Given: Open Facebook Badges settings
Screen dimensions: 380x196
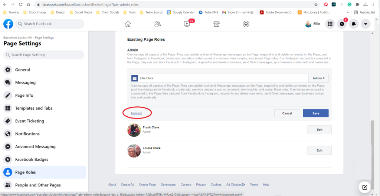Looking at the screenshot, I should tap(44, 159).
